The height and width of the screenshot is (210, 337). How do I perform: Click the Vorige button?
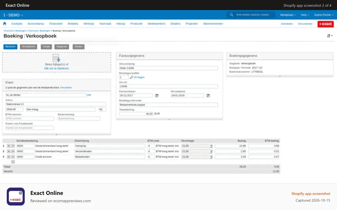[x=46, y=47]
